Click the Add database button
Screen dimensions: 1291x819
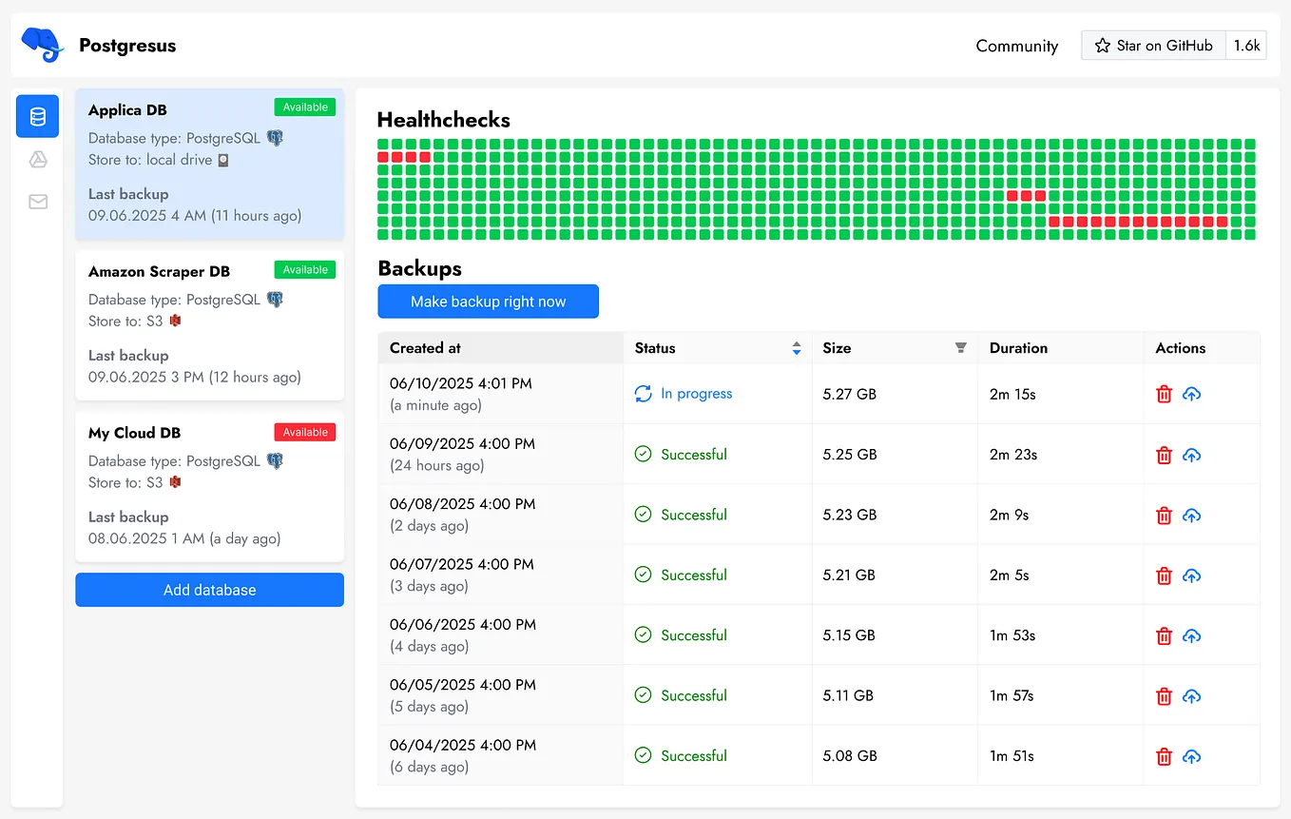tap(209, 590)
